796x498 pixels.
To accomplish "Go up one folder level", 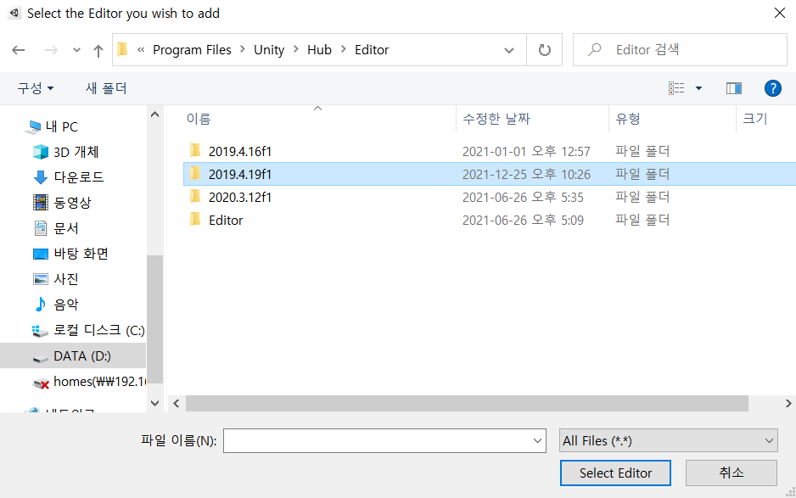I will [98, 50].
